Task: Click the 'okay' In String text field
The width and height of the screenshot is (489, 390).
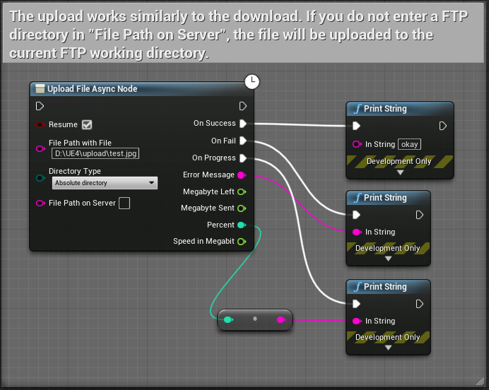Action: pos(409,145)
